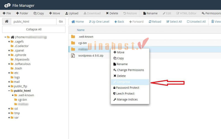
Task: Choose Delete from context menu
Action: (130, 76)
